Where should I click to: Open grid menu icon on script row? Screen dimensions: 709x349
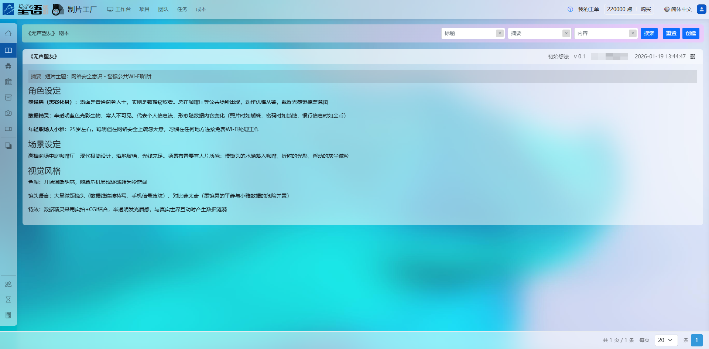(693, 57)
